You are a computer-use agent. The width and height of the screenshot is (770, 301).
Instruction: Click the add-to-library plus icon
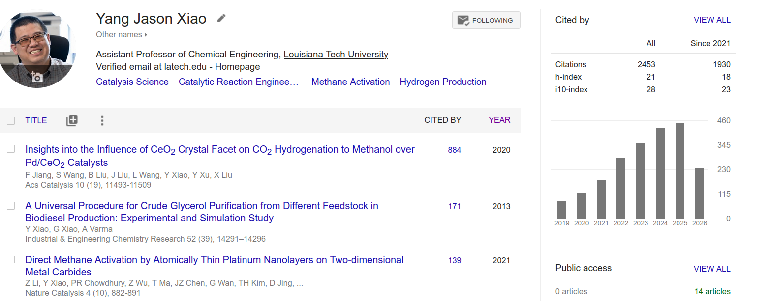click(x=72, y=120)
